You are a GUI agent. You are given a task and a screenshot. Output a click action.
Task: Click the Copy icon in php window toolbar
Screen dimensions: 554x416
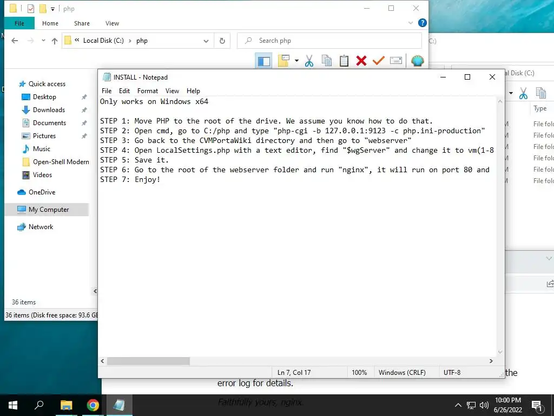coord(327,61)
